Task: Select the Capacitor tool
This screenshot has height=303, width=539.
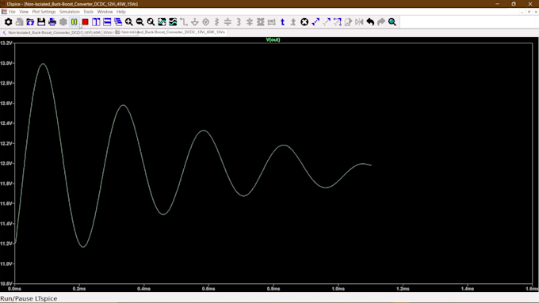Action: pyautogui.click(x=227, y=22)
